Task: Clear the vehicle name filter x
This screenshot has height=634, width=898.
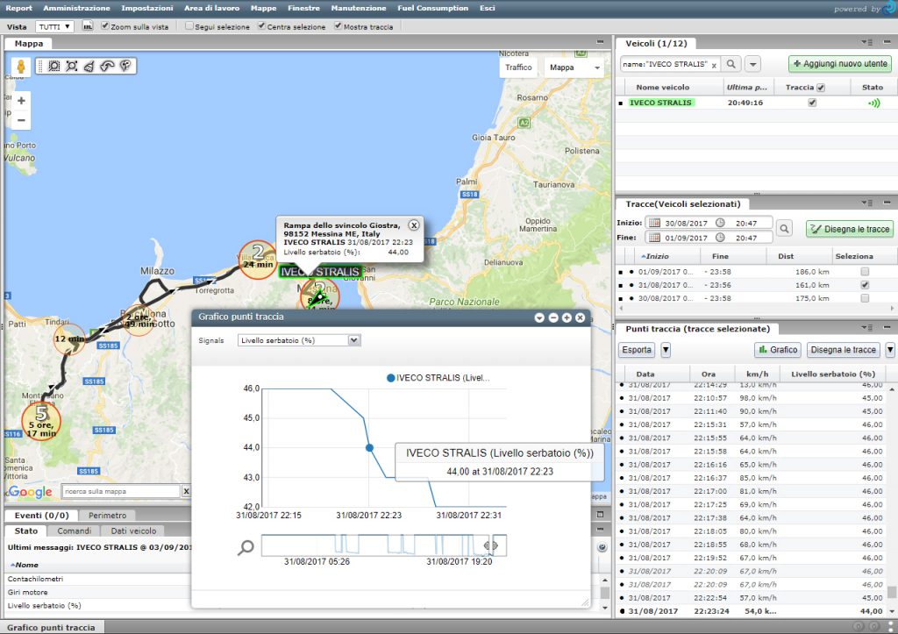Action: [x=714, y=65]
